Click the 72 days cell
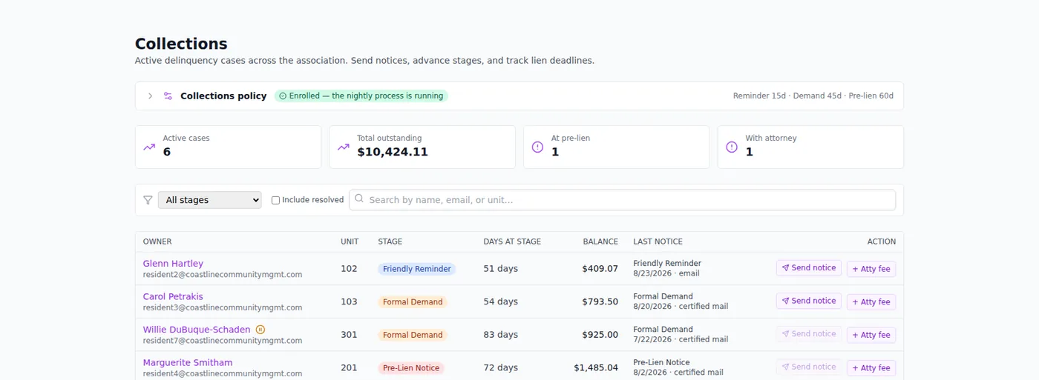 click(500, 367)
